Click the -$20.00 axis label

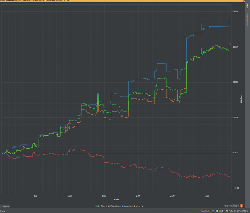coord(236,188)
